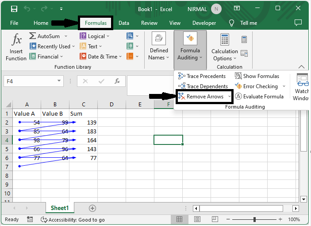Viewport: 311px width, 226px height.
Task: Click Insert Function fx button
Action: point(16,47)
